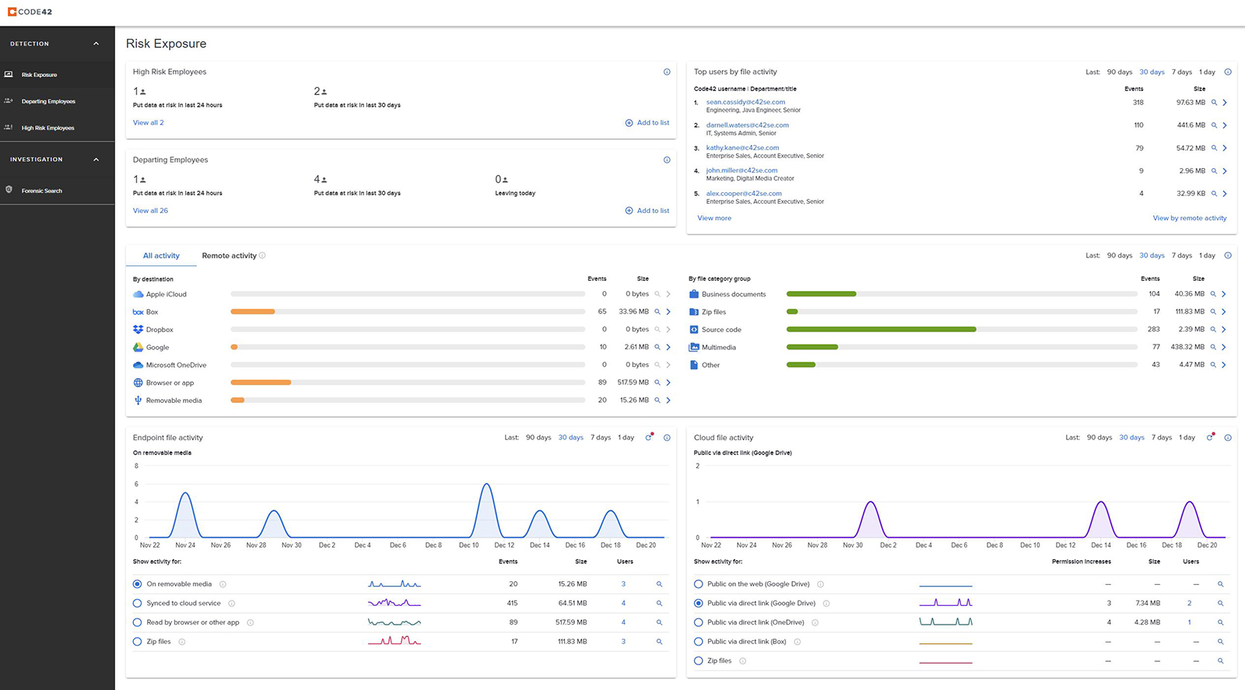The image size is (1245, 690).
Task: Click the Browser or app orange progress bar
Action: [261, 383]
